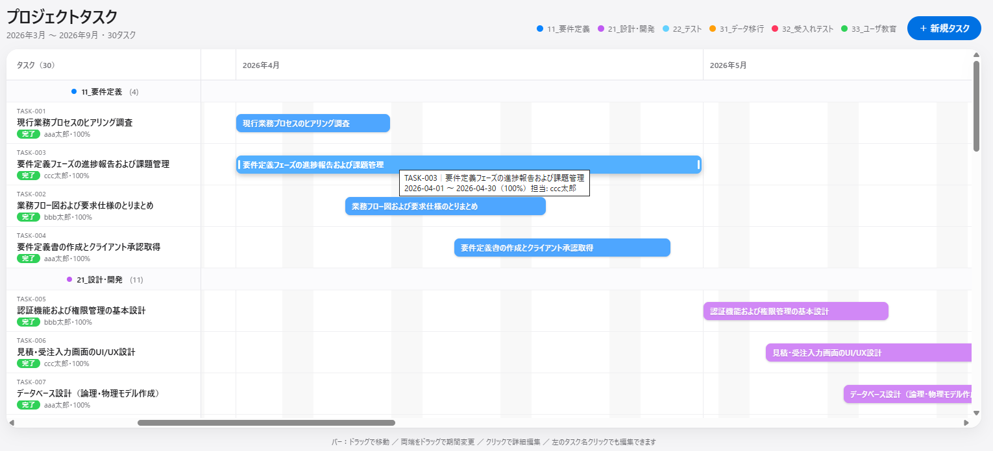Click the left resize handle of the TASK-003 bar
Viewport: 993px width, 451px height.
[x=239, y=165]
